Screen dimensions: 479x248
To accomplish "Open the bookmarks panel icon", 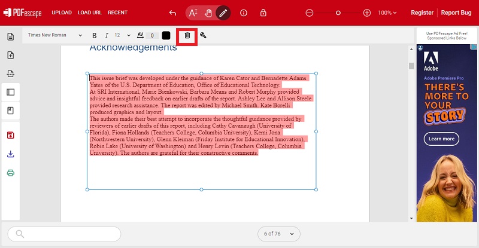I will pos(10,111).
